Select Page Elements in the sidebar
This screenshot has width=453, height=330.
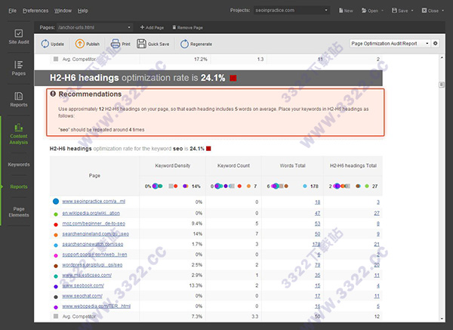[18, 211]
